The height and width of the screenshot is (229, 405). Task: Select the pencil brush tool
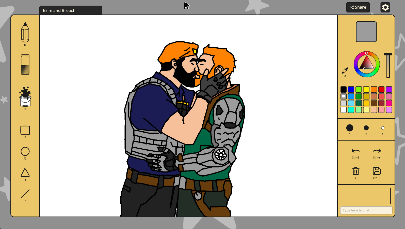click(25, 32)
